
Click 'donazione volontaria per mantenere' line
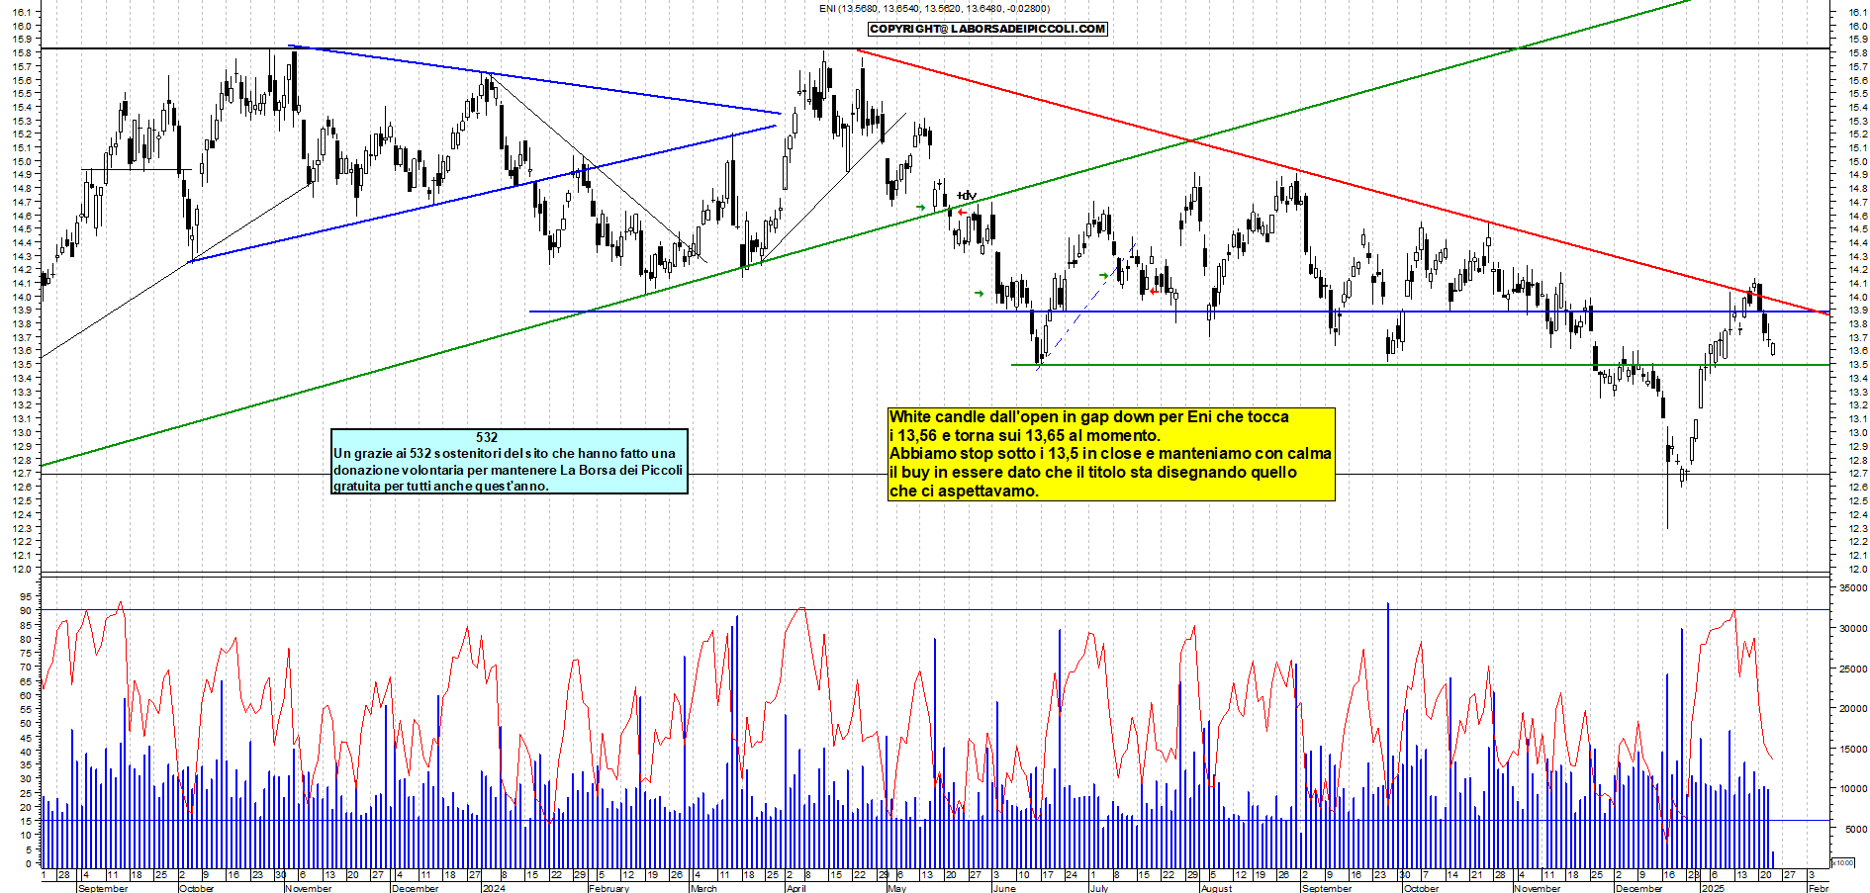508,470
